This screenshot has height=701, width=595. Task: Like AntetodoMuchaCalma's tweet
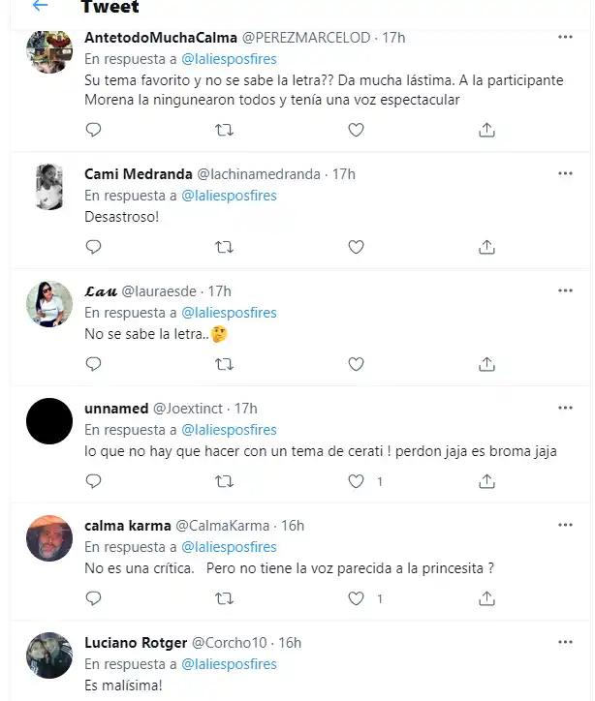point(356,130)
